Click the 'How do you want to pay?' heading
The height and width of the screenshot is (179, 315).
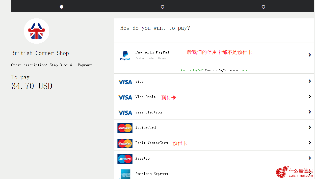pos(155,28)
